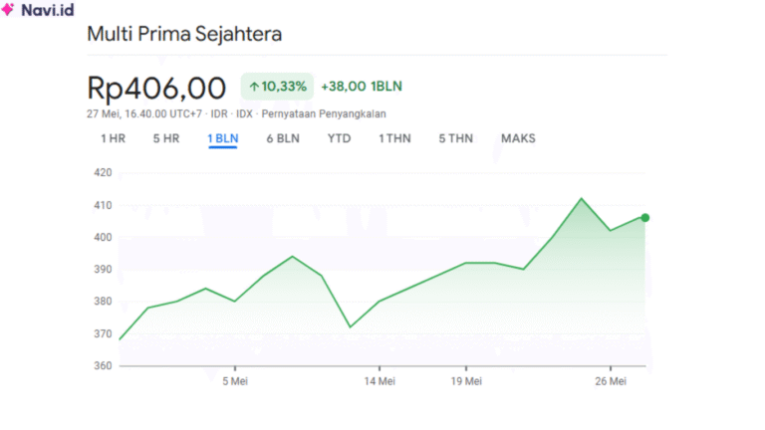Click the +38,00 1BLN change text
This screenshot has width=765, height=430.
tap(362, 87)
